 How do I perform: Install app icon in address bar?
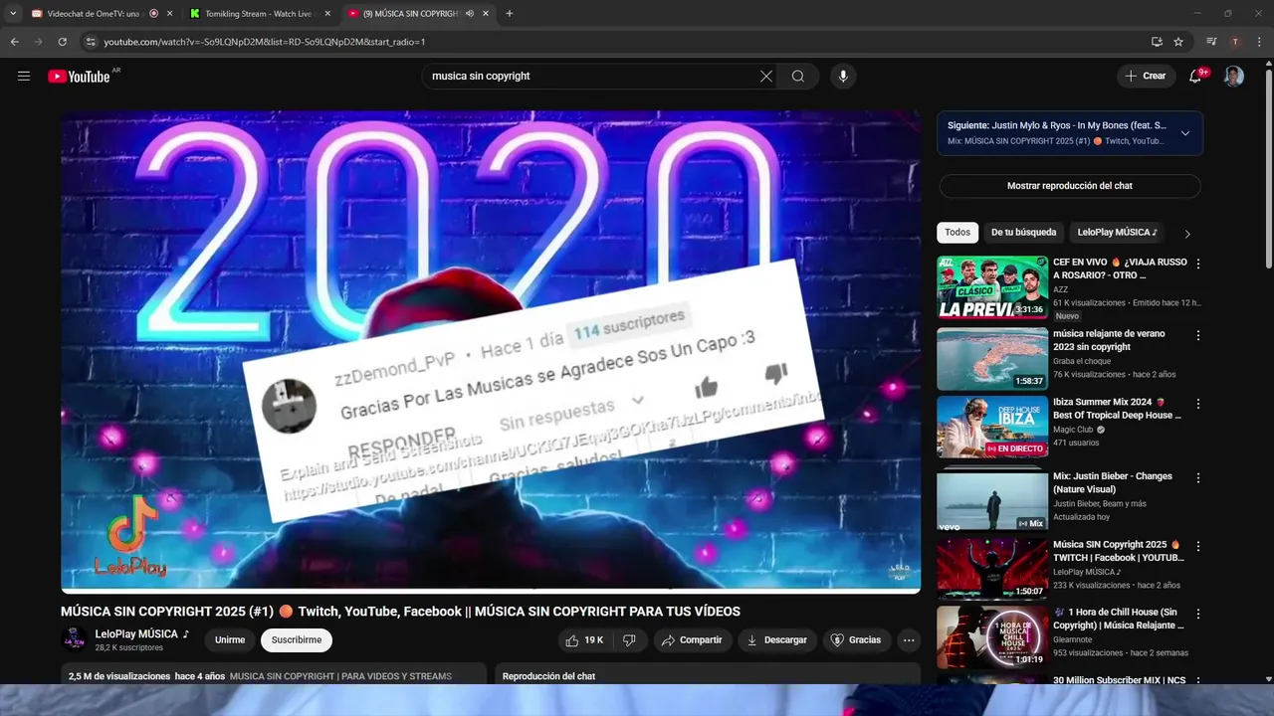click(x=1157, y=42)
